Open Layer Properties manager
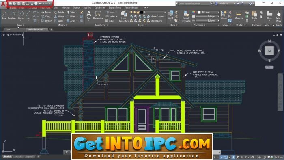 pos(124,16)
